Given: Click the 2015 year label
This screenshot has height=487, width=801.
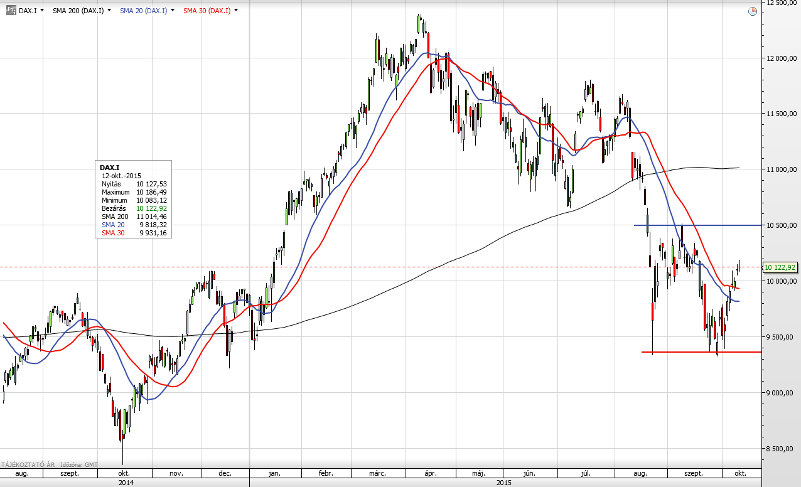Looking at the screenshot, I should (x=504, y=483).
